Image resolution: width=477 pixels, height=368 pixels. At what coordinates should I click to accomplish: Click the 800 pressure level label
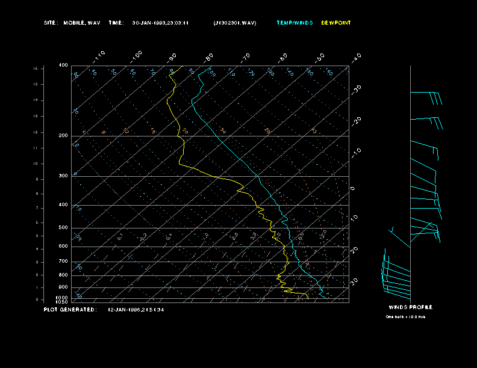pos(63,275)
